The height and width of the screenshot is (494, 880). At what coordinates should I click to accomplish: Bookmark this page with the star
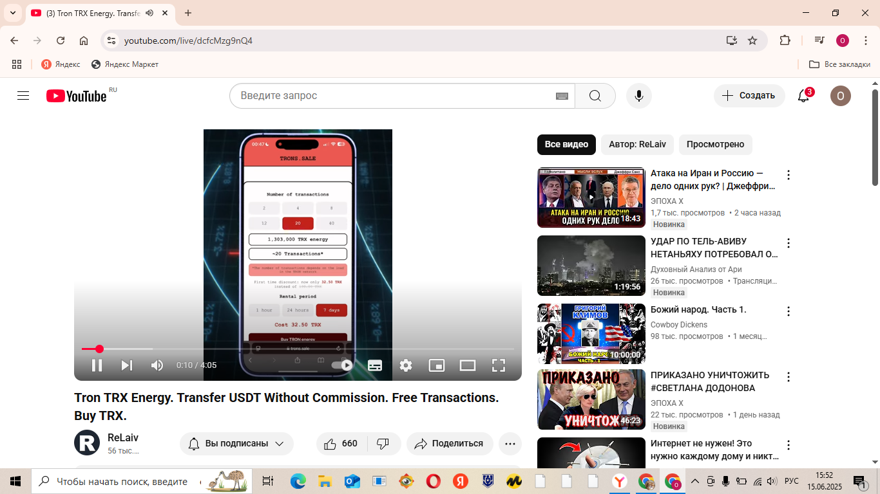coord(752,41)
